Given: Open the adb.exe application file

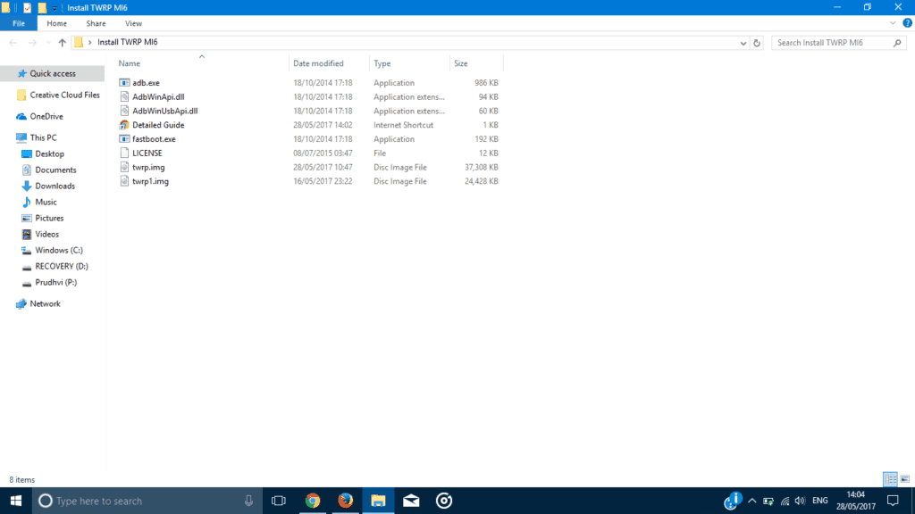Looking at the screenshot, I should (146, 83).
